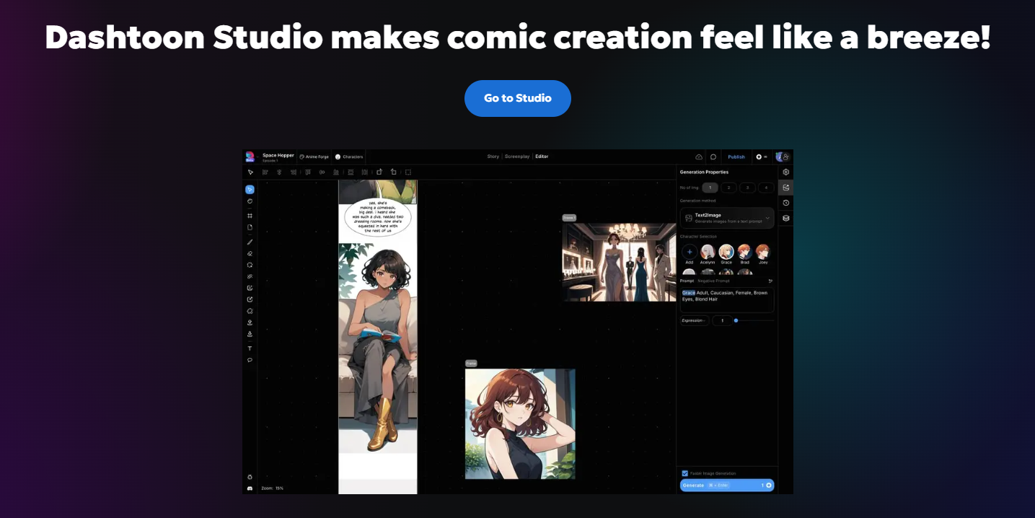
Task: Click the send backward icon in the top toolbar
Action: (x=393, y=172)
